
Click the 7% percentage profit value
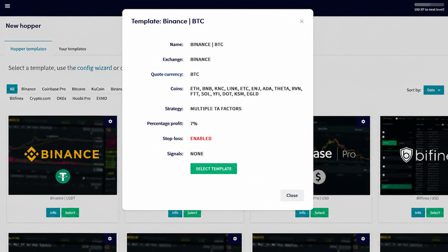(194, 124)
